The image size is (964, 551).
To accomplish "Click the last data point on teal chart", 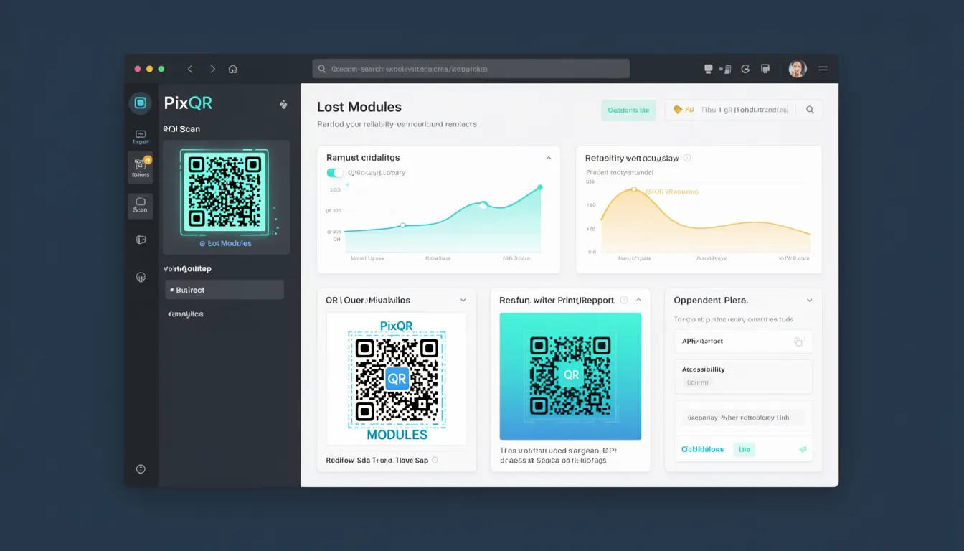I will (x=540, y=187).
